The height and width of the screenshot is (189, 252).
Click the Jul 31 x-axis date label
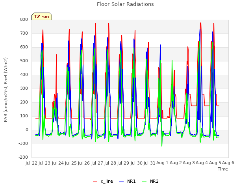pos(150,163)
